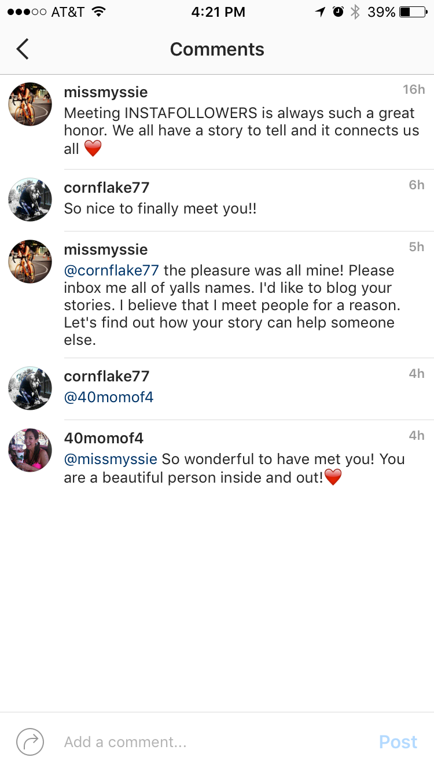The width and height of the screenshot is (434, 772).
Task: Tap the Bluetooth icon in status bar
Action: [355, 12]
